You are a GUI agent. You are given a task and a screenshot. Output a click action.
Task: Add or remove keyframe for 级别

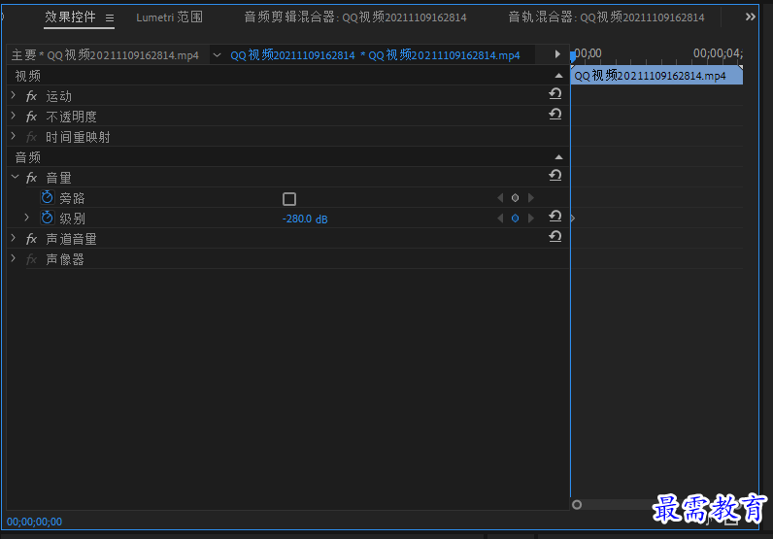[x=515, y=218]
